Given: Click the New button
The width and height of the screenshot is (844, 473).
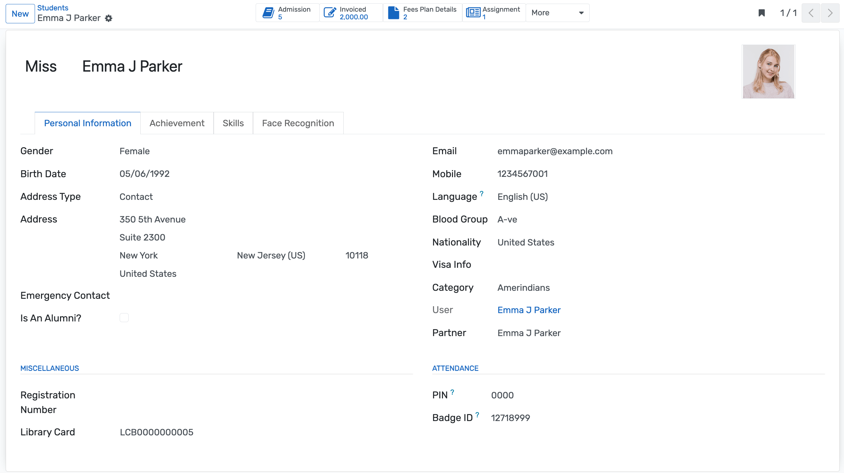Looking at the screenshot, I should pos(20,14).
